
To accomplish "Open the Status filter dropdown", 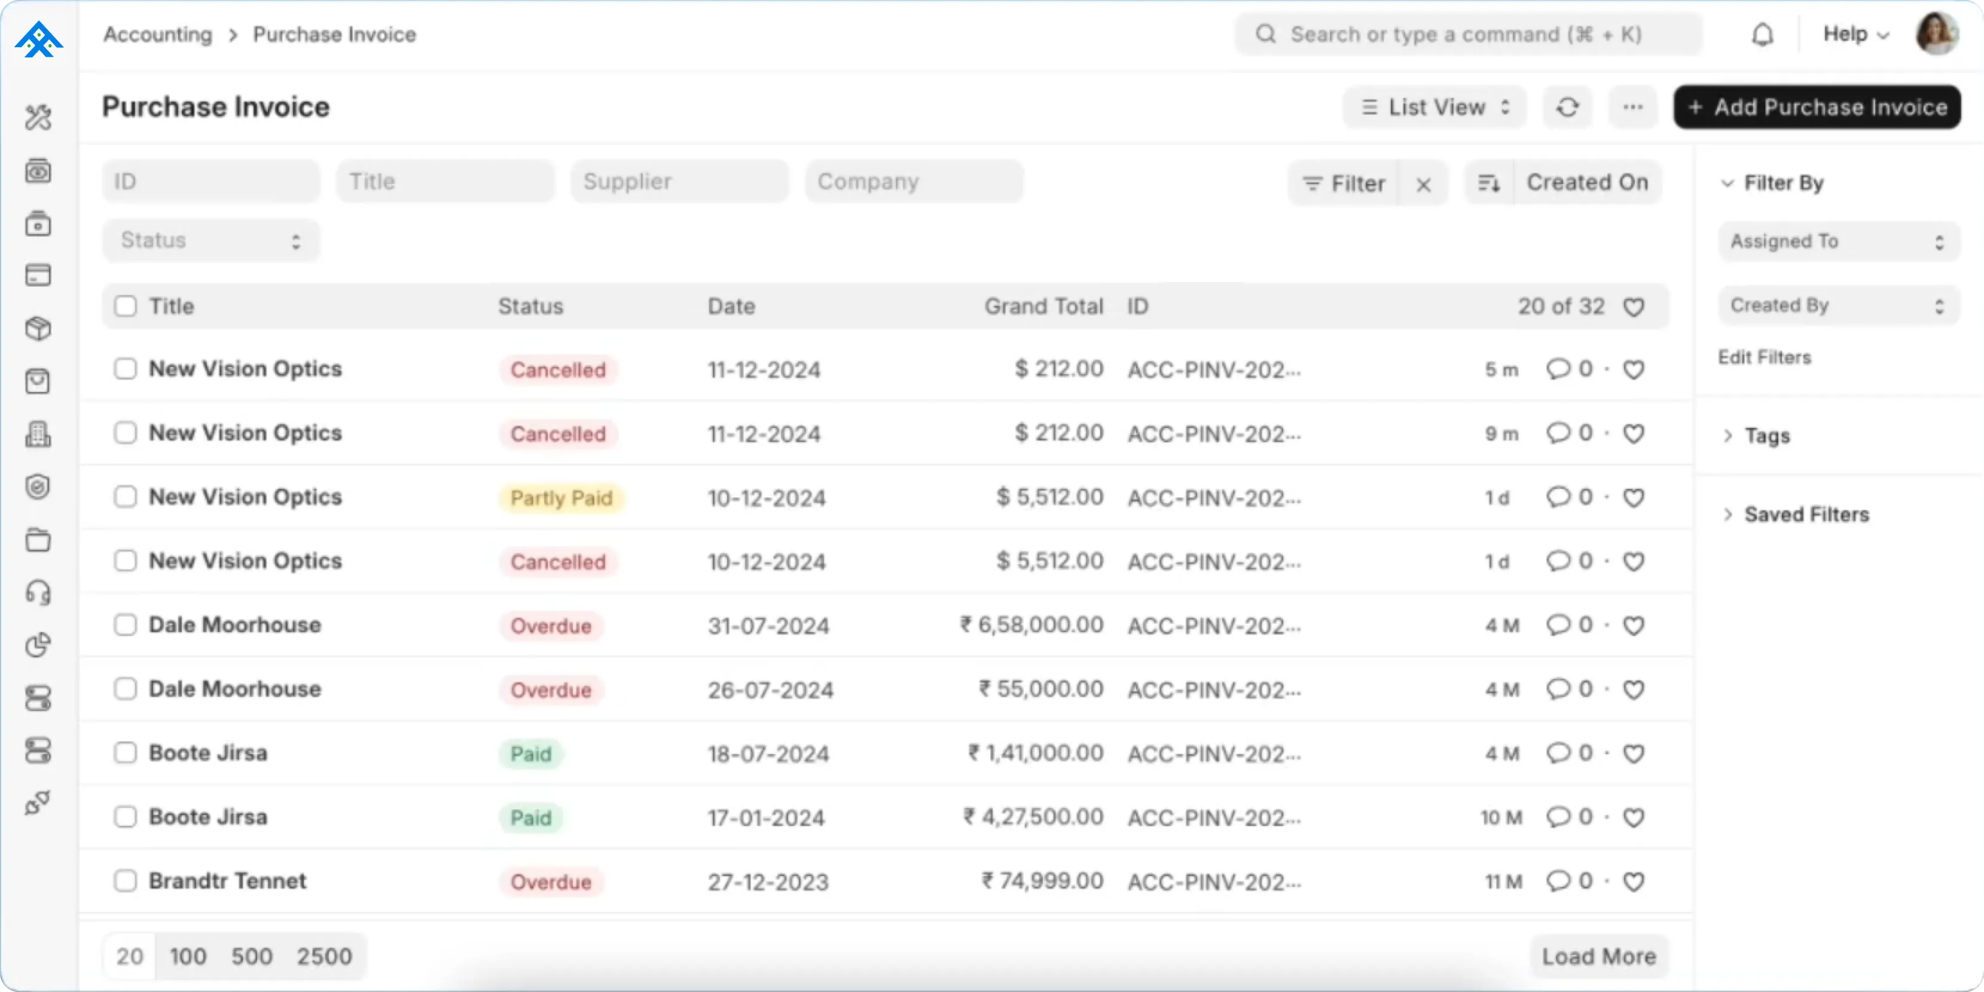I will click(x=210, y=241).
